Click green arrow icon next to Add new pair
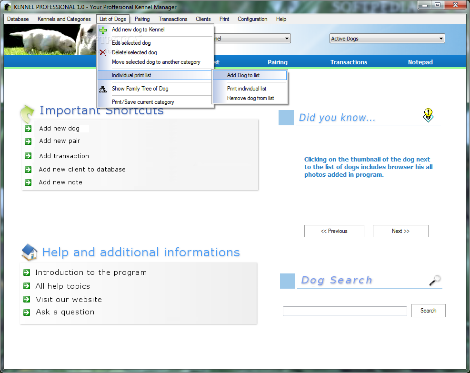470x373 pixels. pos(28,141)
